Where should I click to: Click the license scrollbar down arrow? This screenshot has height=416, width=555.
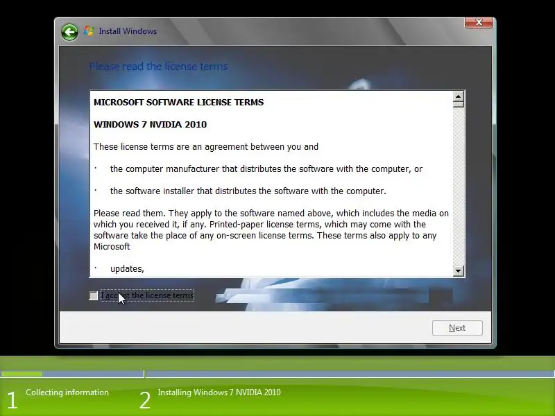458,271
